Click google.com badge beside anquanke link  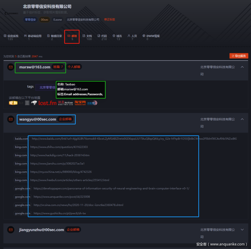(x=23, y=197)
